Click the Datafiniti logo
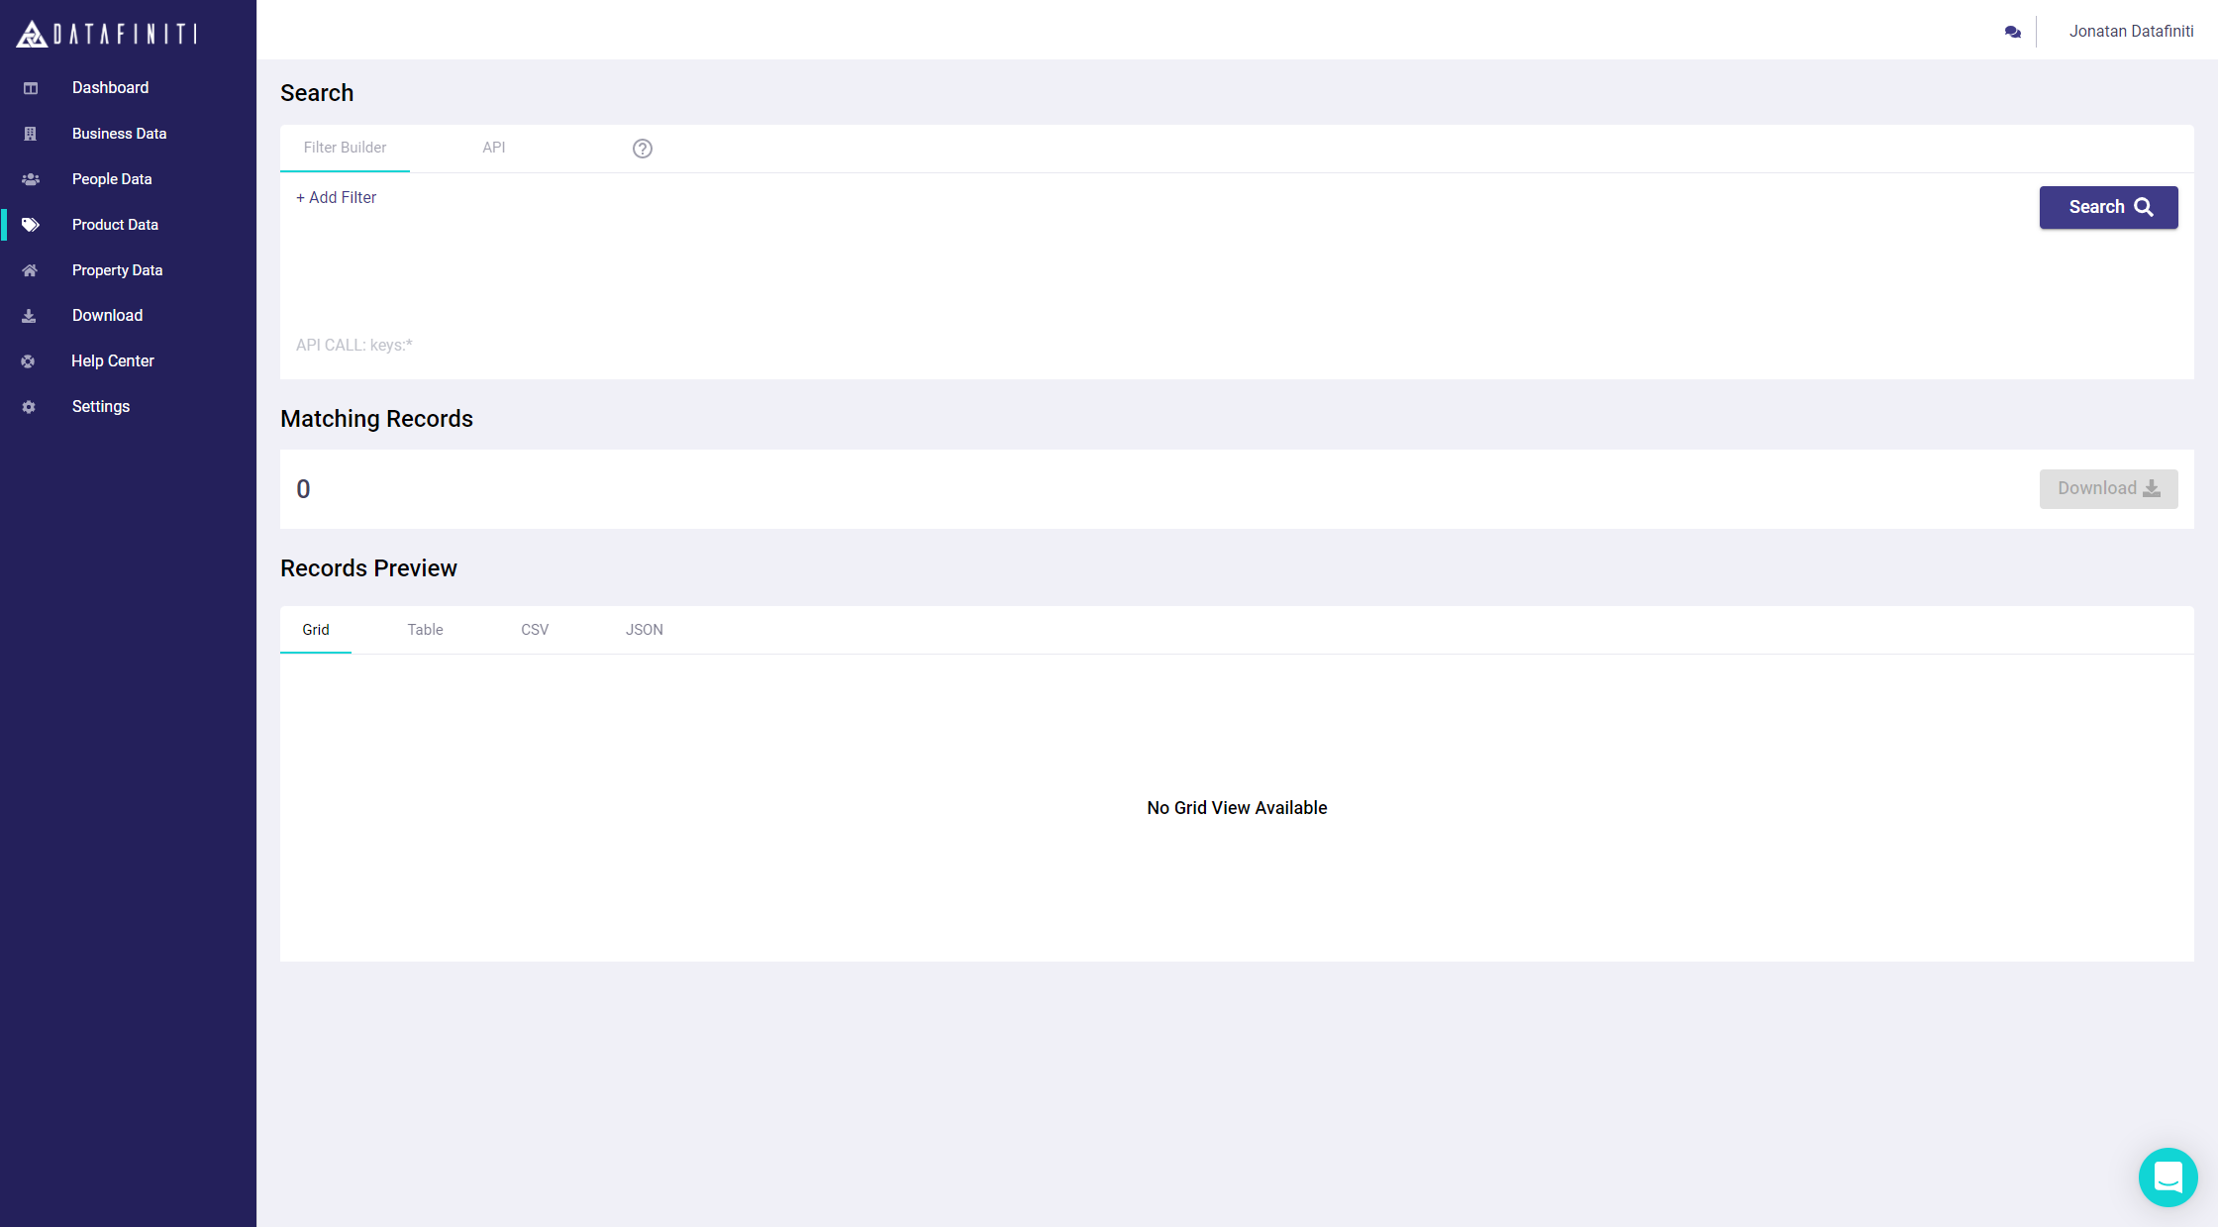Screen dimensions: 2218x1227 [x=107, y=34]
